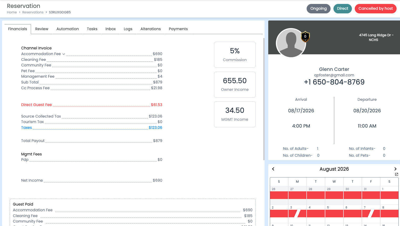Click the 11:00 AM departure time
Screen dimensions: 400x226
tap(367, 126)
